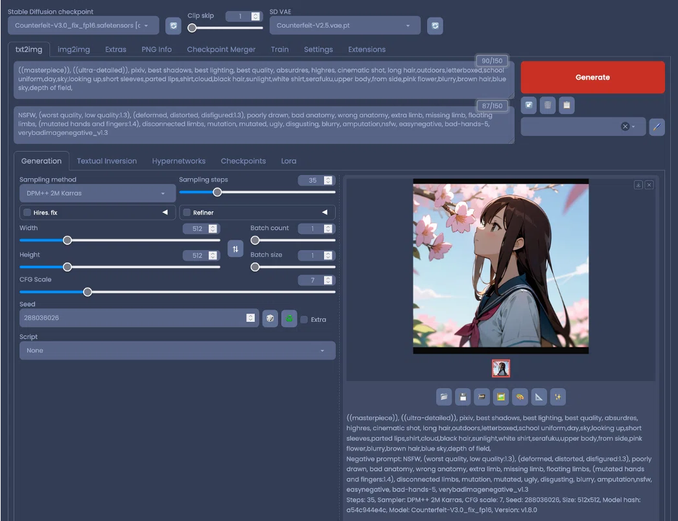678x521 pixels.
Task: Swap width and height values
Action: point(235,249)
